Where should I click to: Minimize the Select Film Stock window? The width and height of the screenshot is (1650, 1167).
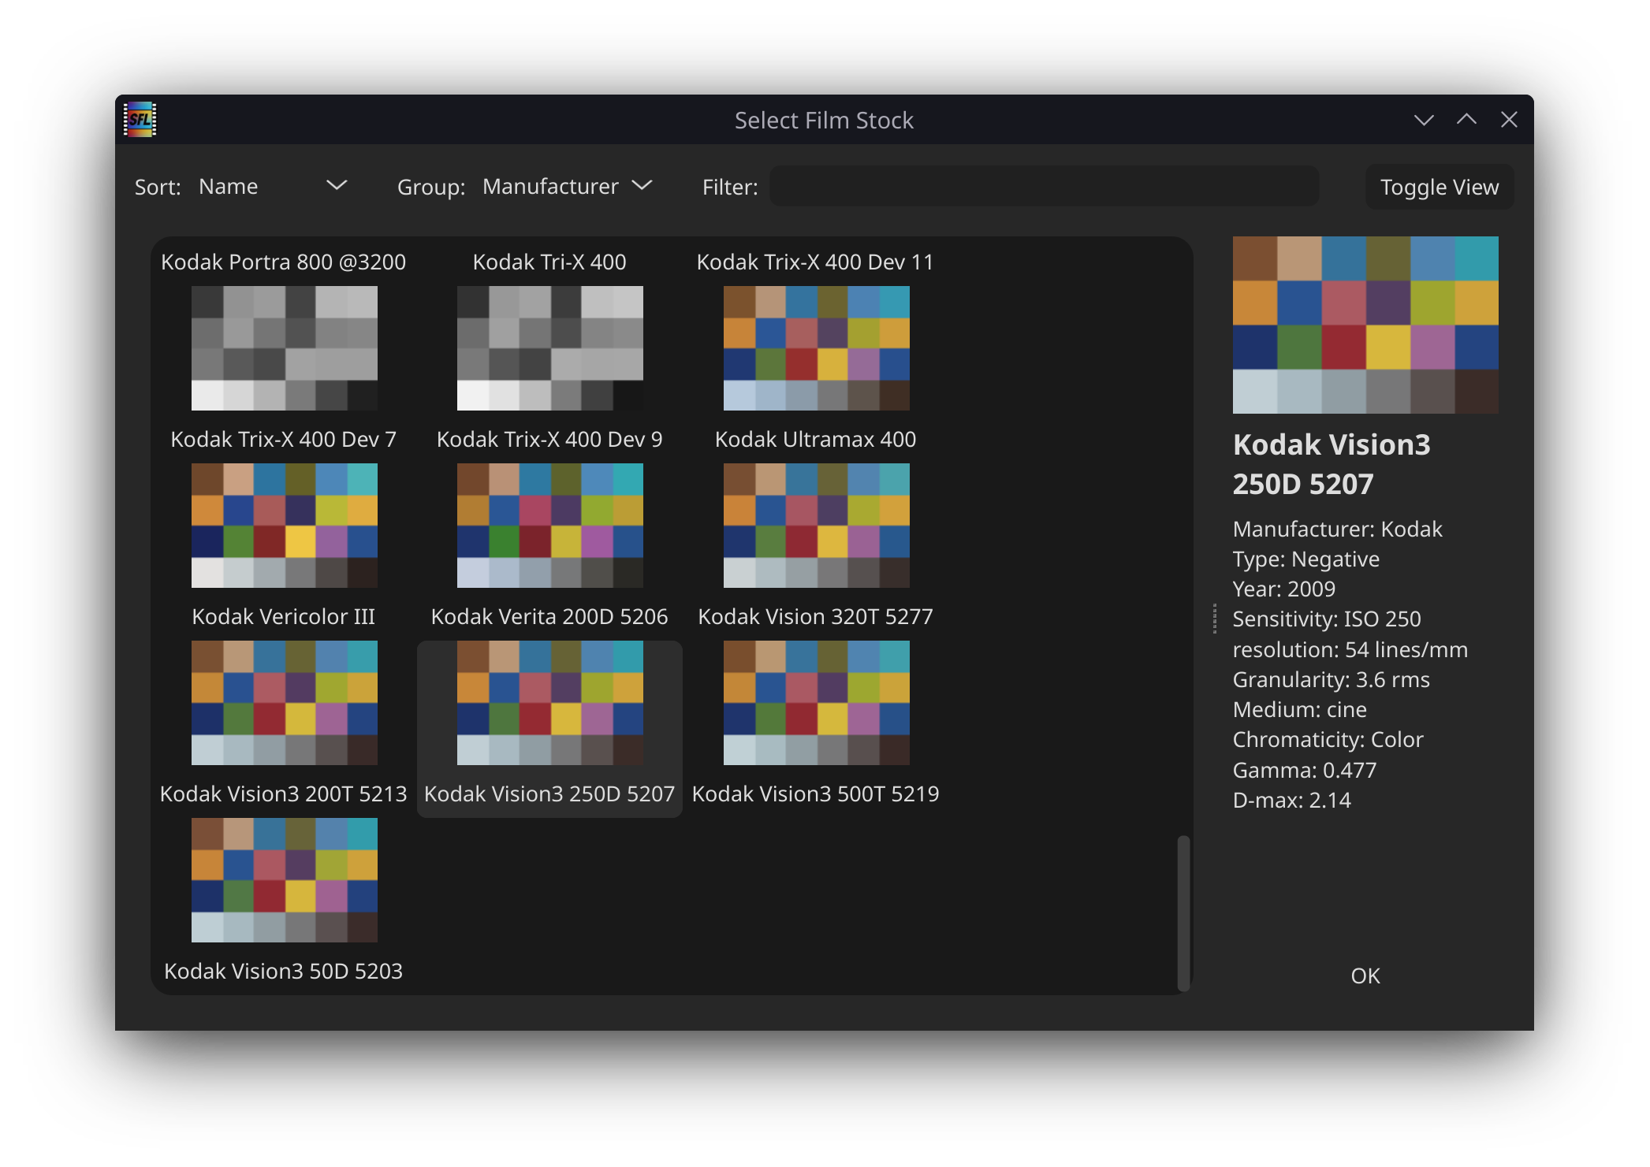1424,120
